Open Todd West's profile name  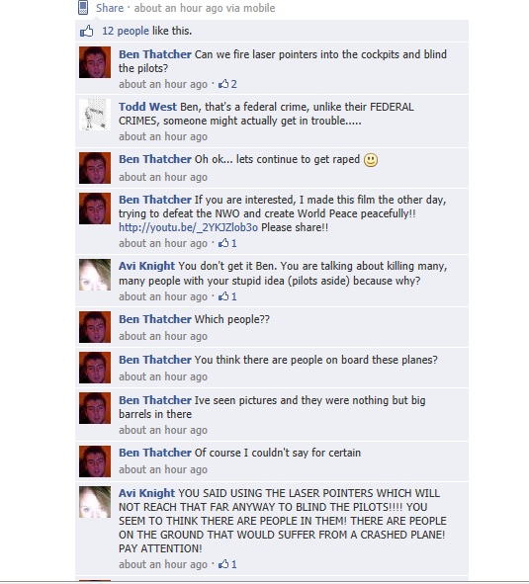click(x=147, y=107)
